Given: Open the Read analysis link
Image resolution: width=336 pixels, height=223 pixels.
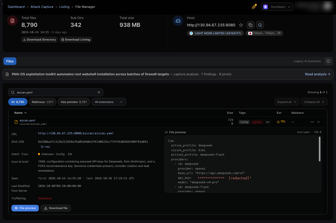Looking at the screenshot, I should [318, 74].
